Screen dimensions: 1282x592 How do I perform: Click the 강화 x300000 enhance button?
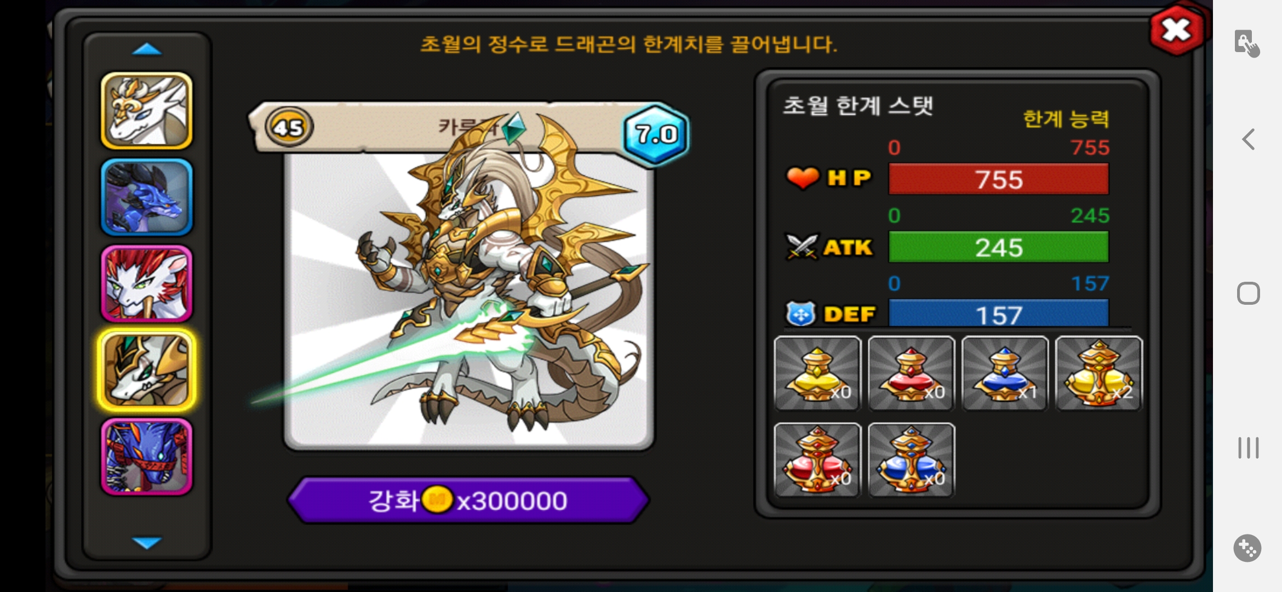click(x=468, y=500)
